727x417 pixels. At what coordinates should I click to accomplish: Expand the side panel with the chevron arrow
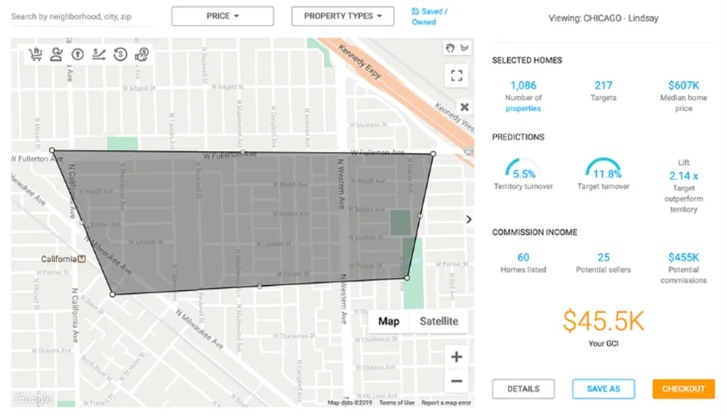[x=468, y=219]
